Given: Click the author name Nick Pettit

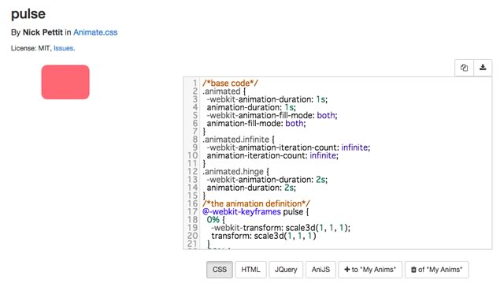Looking at the screenshot, I should pyautogui.click(x=43, y=32).
